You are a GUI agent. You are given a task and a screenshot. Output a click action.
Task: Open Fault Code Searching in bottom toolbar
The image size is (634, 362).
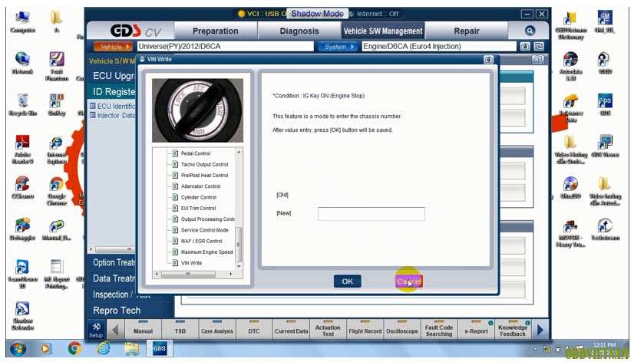439,330
